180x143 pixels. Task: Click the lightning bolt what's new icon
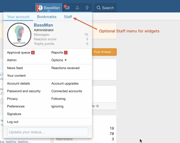tap(87, 8)
